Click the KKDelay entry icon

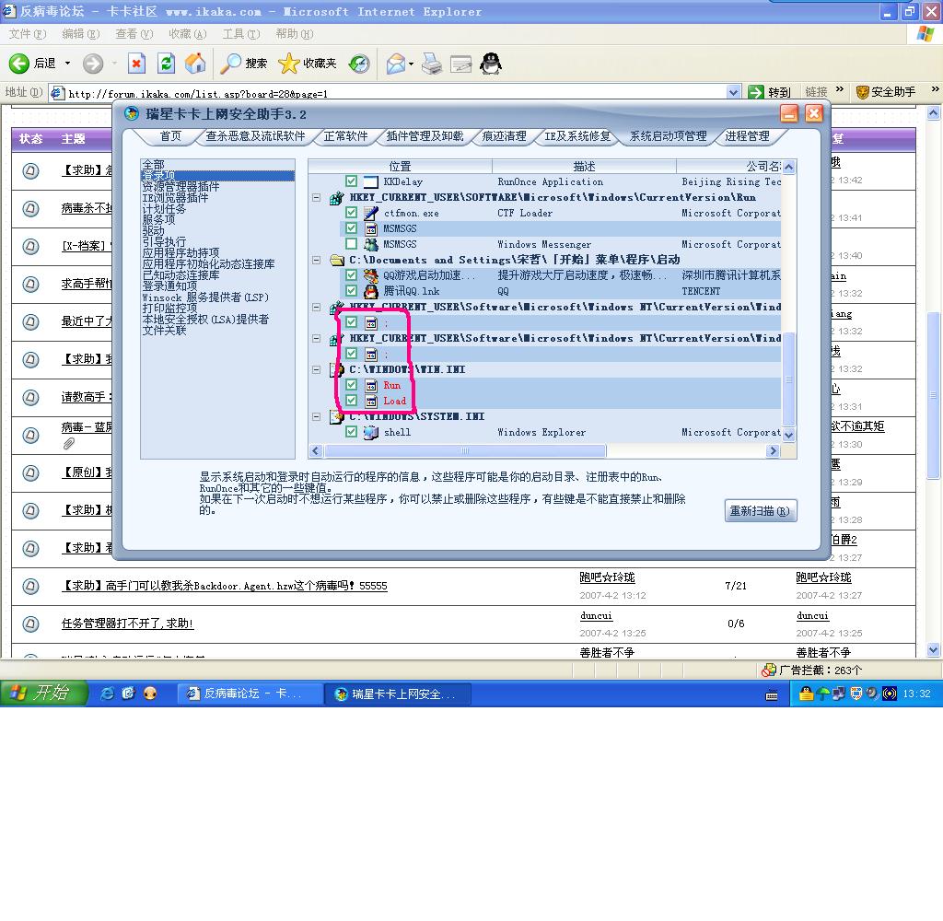(371, 181)
